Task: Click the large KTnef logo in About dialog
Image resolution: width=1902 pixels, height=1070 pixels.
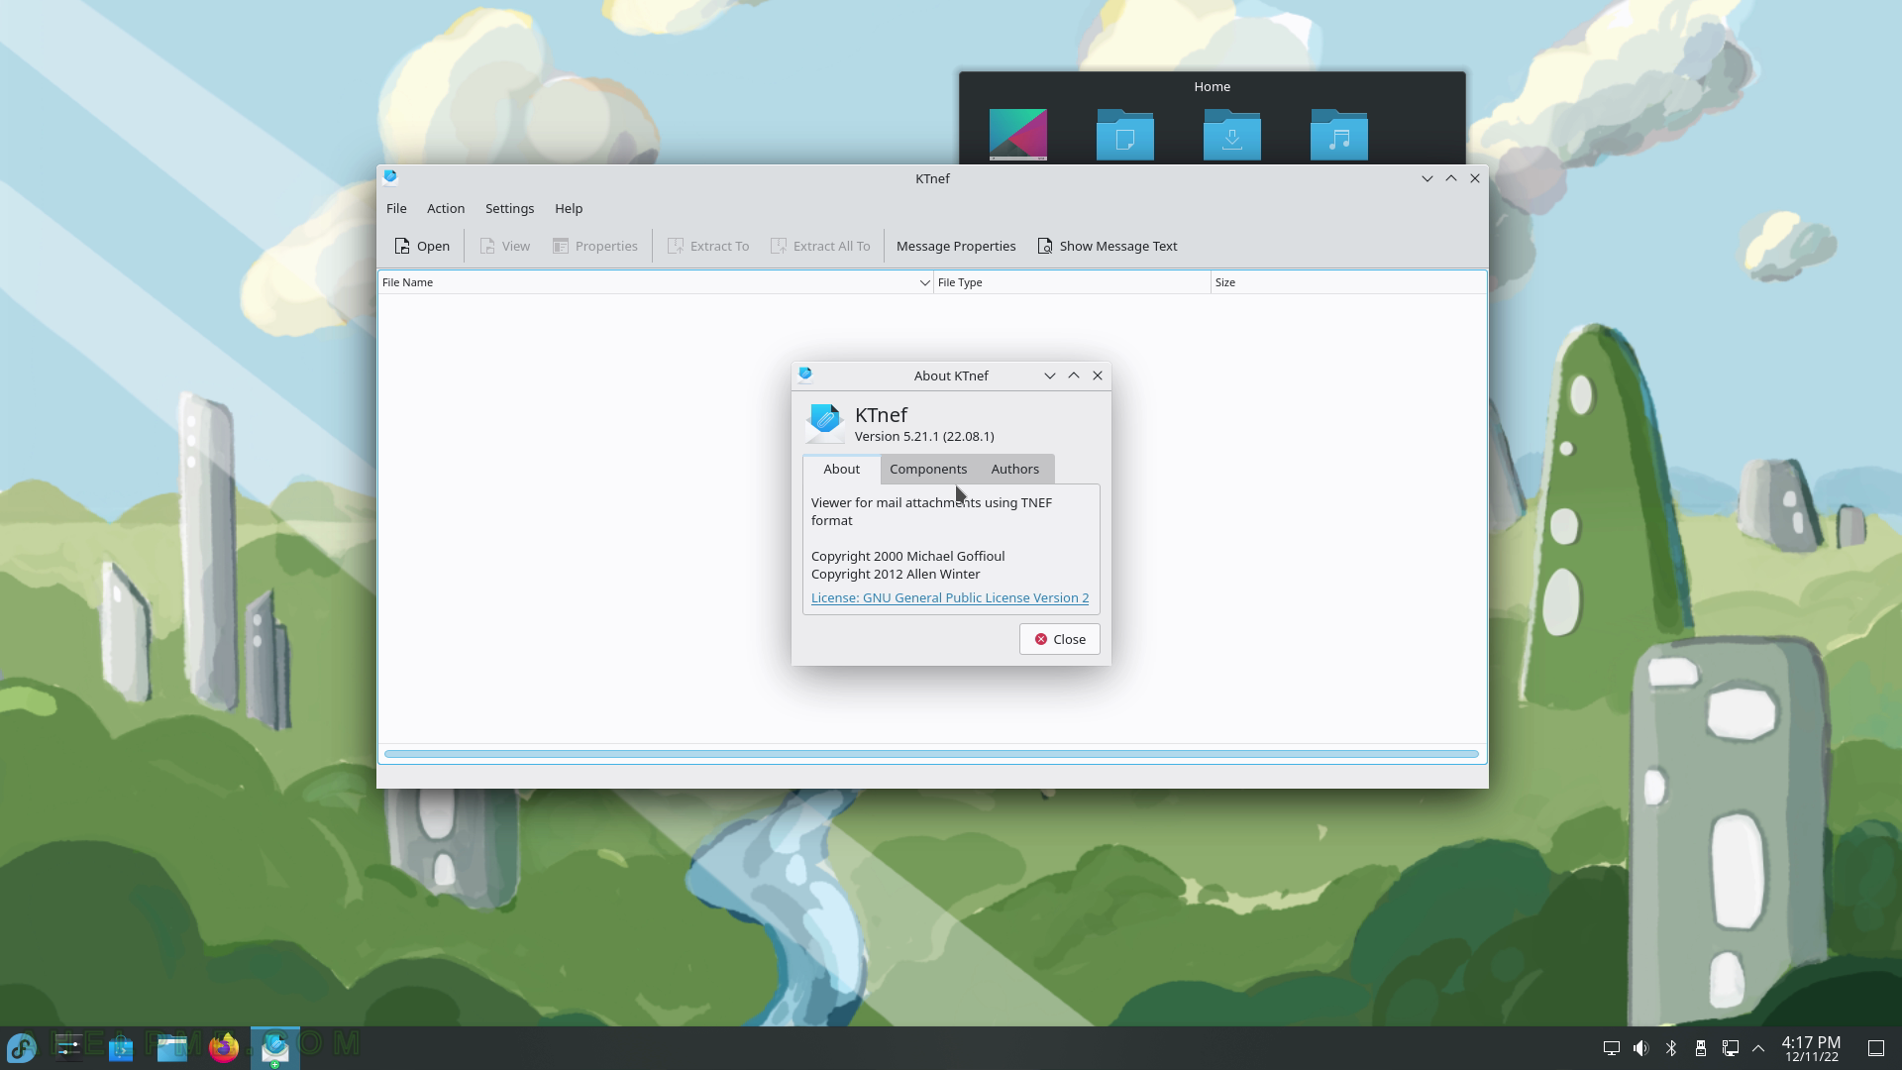Action: click(824, 423)
